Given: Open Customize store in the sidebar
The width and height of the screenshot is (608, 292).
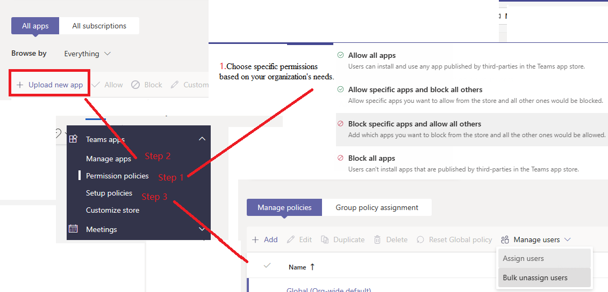Looking at the screenshot, I should pyautogui.click(x=112, y=210).
